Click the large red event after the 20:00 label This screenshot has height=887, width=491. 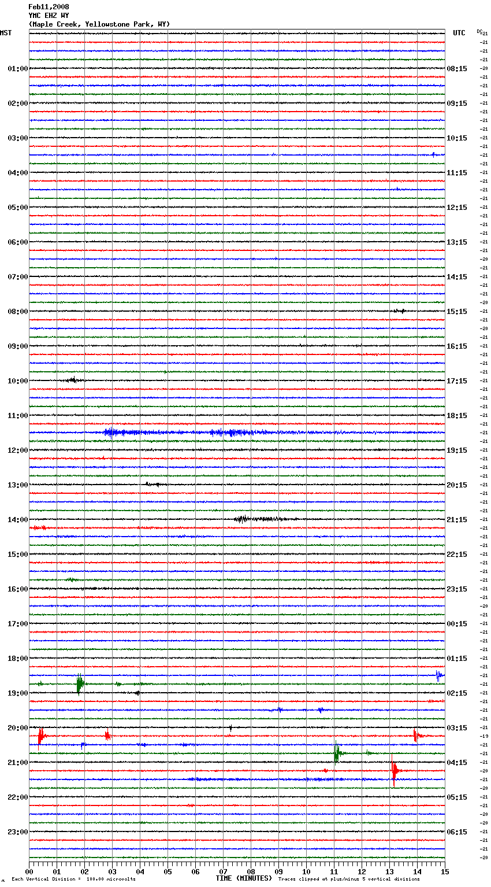pyautogui.click(x=40, y=737)
